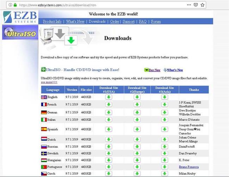229x177 pixels.
Task: Download Hungarian version from Asia site
Action: 165,160
